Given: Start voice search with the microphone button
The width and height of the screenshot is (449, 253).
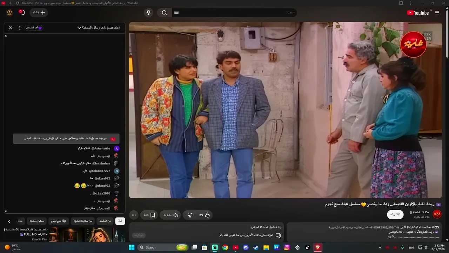Looking at the screenshot, I should point(148,13).
